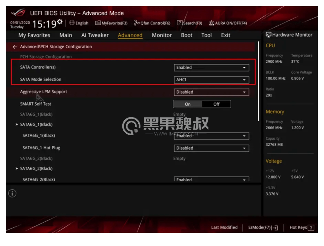Click the settings list vertical scrollbar
This screenshot has height=246, width=324.
pyautogui.click(x=259, y=81)
